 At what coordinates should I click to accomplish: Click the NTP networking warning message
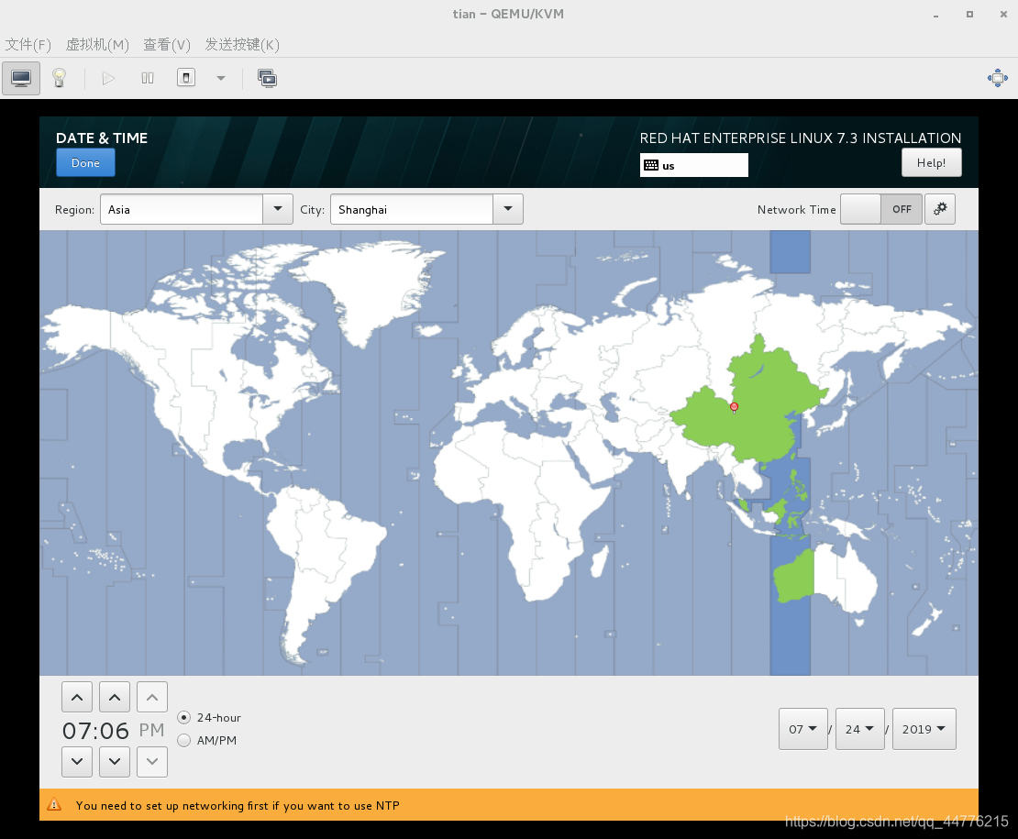238,805
